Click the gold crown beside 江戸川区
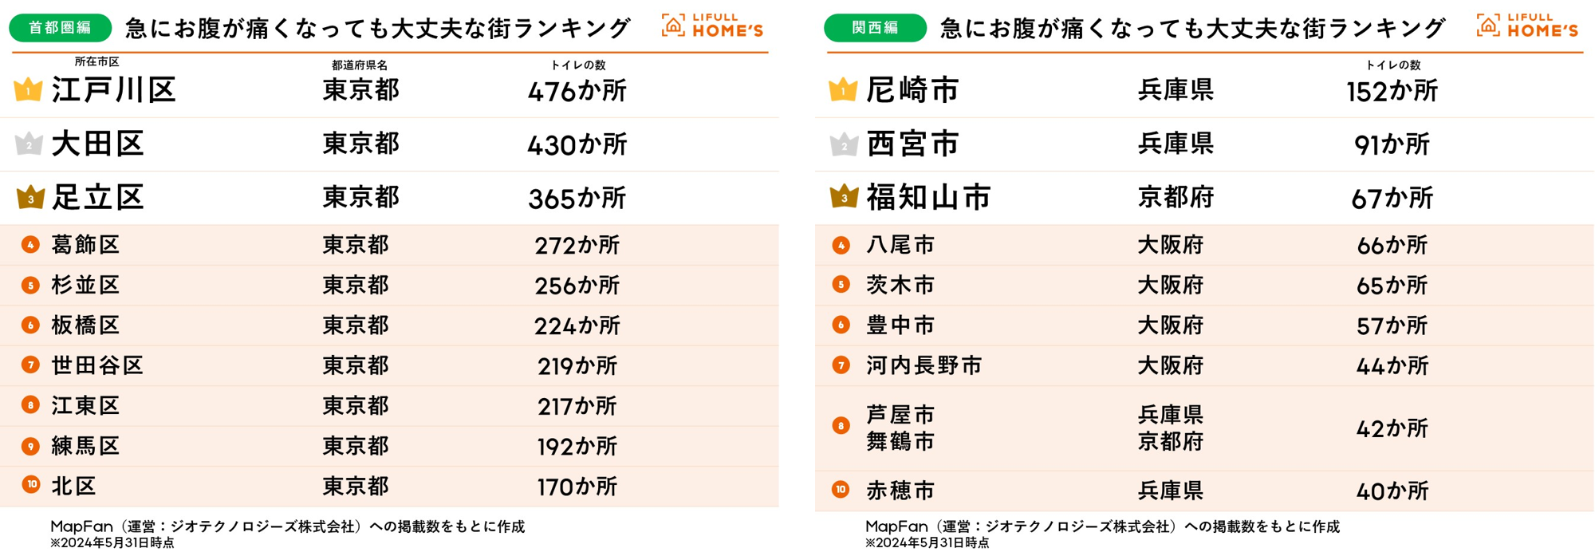The width and height of the screenshot is (1595, 556). pyautogui.click(x=29, y=90)
